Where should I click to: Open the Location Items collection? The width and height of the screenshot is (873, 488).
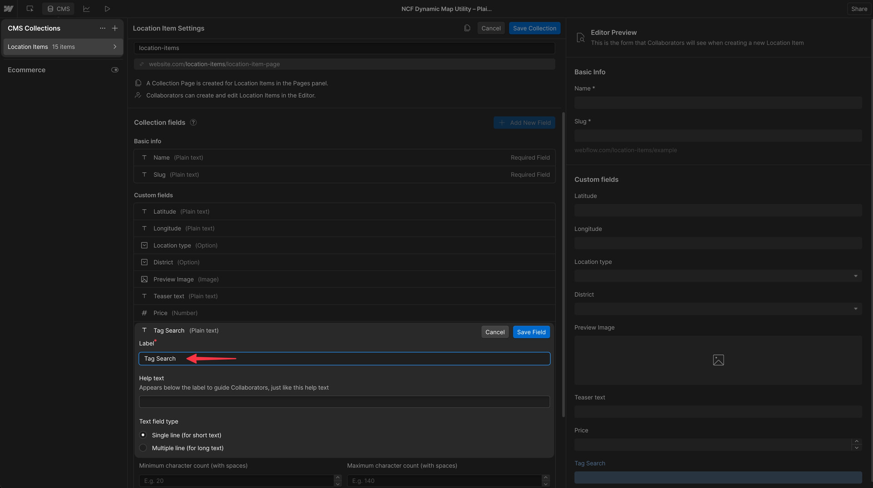pyautogui.click(x=63, y=47)
